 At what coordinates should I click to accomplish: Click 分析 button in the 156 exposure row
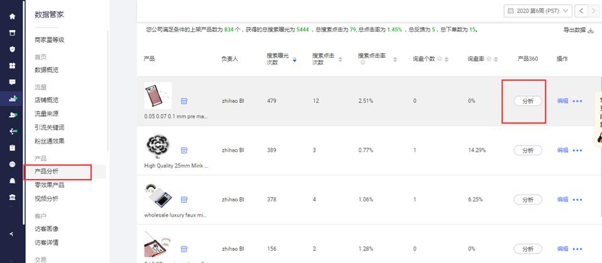tap(528, 249)
